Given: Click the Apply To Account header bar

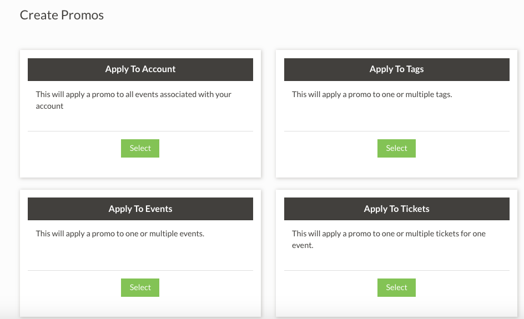Looking at the screenshot, I should (140, 69).
